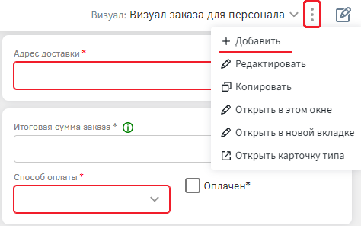Image resolution: width=361 pixels, height=226 pixels.
Task: Click the plus icon beside Добавить
Action: coord(226,41)
